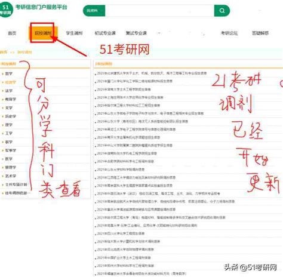Image resolution: width=283 pixels, height=277 pixels.
Task: Click 院校调剂 in the breadcrumb trail
Action: (24, 52)
